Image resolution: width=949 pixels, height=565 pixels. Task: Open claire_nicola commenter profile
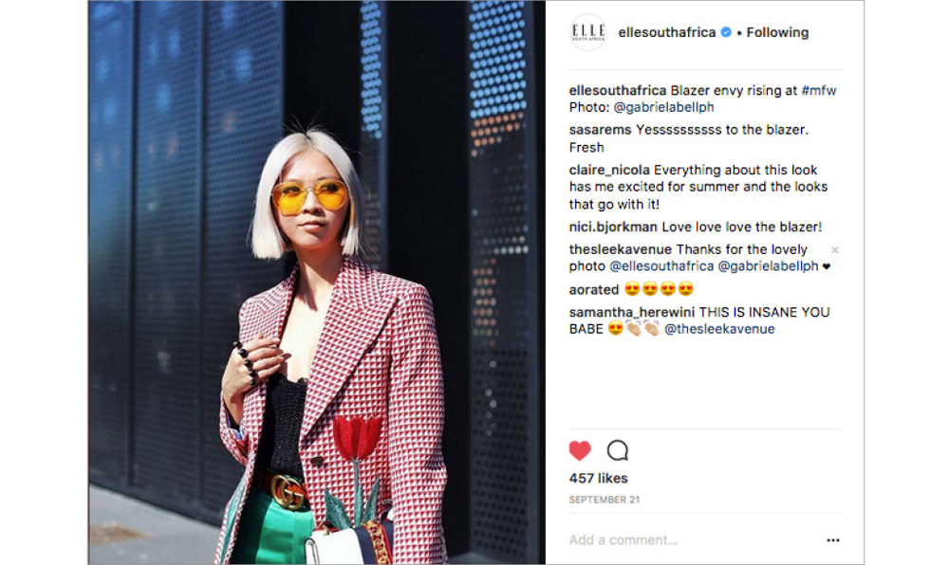pos(609,171)
